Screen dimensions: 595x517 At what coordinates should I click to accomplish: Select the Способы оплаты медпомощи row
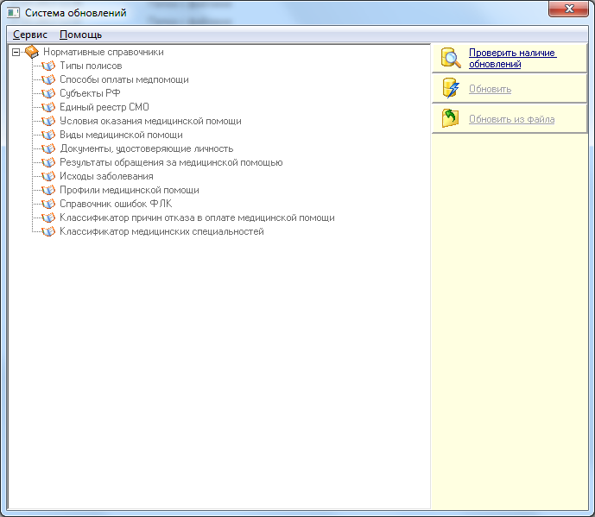coord(124,79)
